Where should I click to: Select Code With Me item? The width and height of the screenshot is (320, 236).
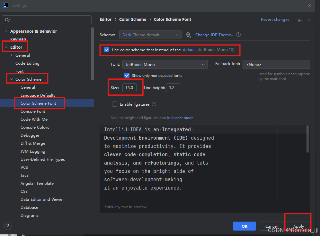[34, 119]
